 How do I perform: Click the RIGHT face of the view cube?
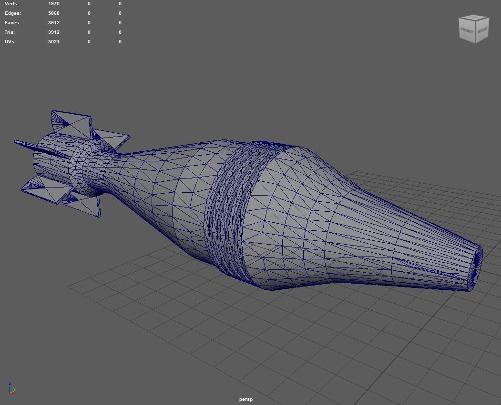coord(482,30)
